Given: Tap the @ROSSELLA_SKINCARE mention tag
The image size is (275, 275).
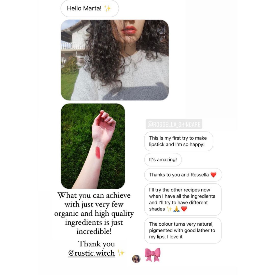Looking at the screenshot, I should [x=174, y=124].
